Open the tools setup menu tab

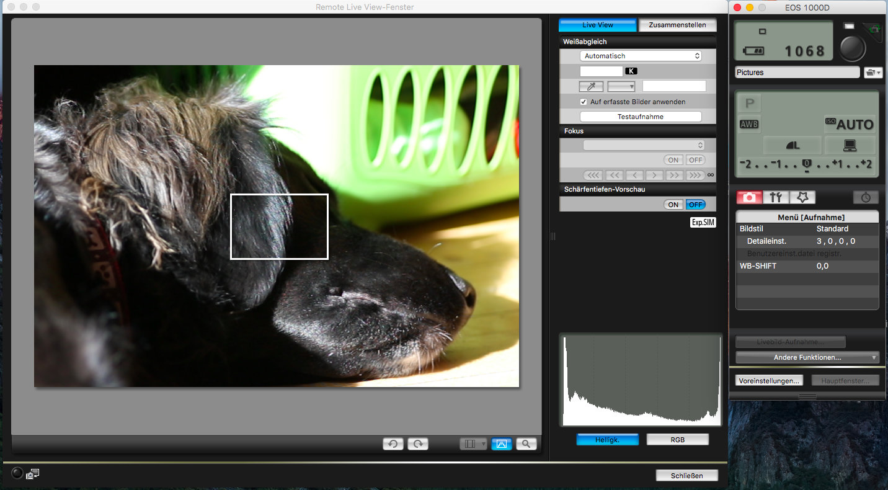tap(776, 197)
